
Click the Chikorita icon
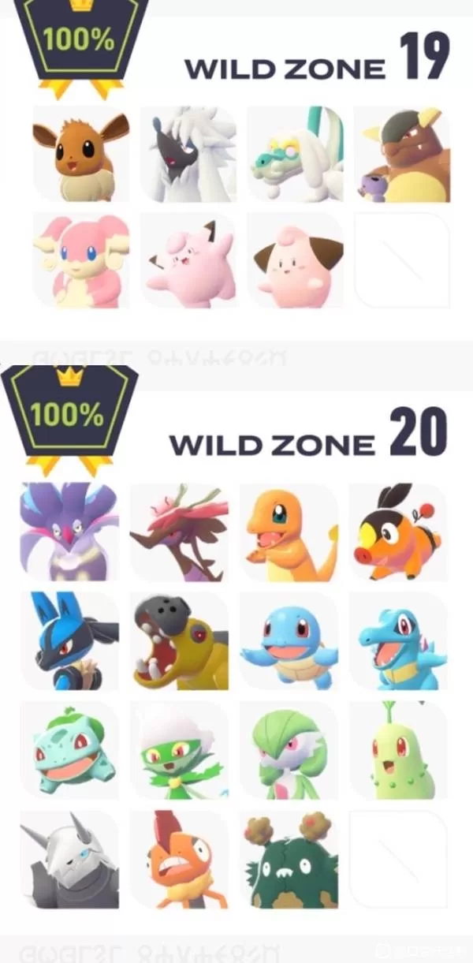[x=398, y=750]
